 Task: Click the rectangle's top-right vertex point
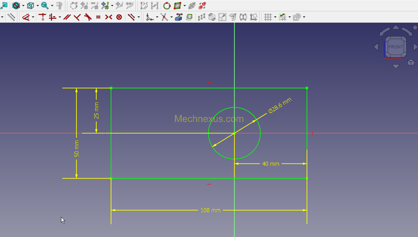pos(307,88)
